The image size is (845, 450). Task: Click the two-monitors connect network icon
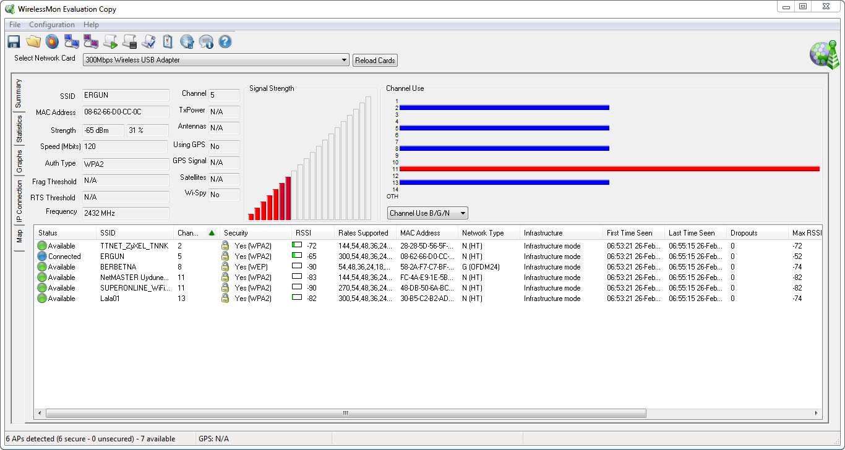[72, 41]
